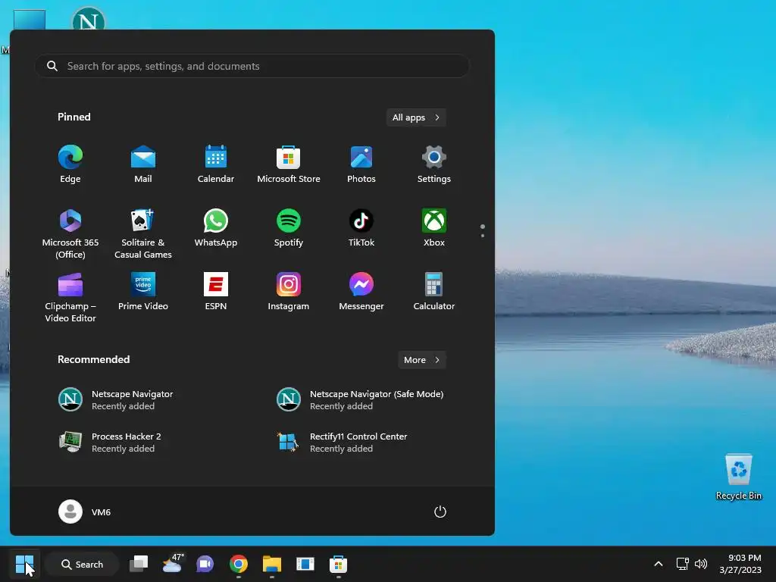776x582 pixels.
Task: Click the volume speaker tray icon
Action: pyautogui.click(x=701, y=564)
